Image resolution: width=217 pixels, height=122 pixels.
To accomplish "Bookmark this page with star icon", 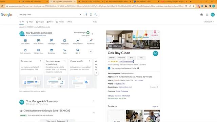I will tap(194, 6).
